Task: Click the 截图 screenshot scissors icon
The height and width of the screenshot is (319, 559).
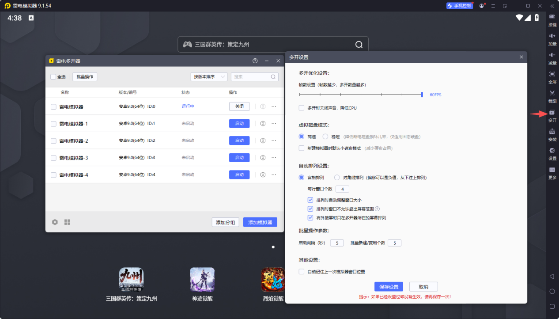Action: pyautogui.click(x=552, y=93)
